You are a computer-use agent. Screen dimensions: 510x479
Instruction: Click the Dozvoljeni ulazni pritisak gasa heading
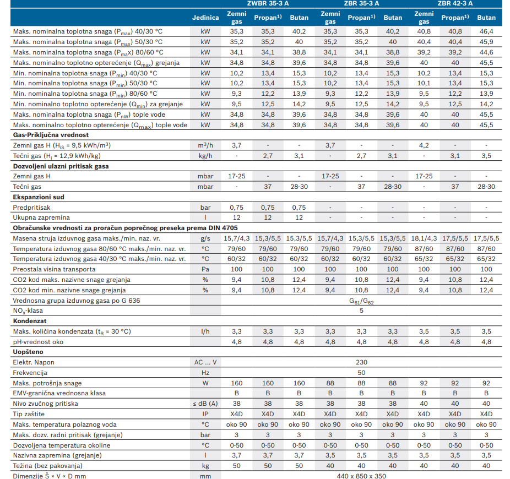(x=61, y=166)
